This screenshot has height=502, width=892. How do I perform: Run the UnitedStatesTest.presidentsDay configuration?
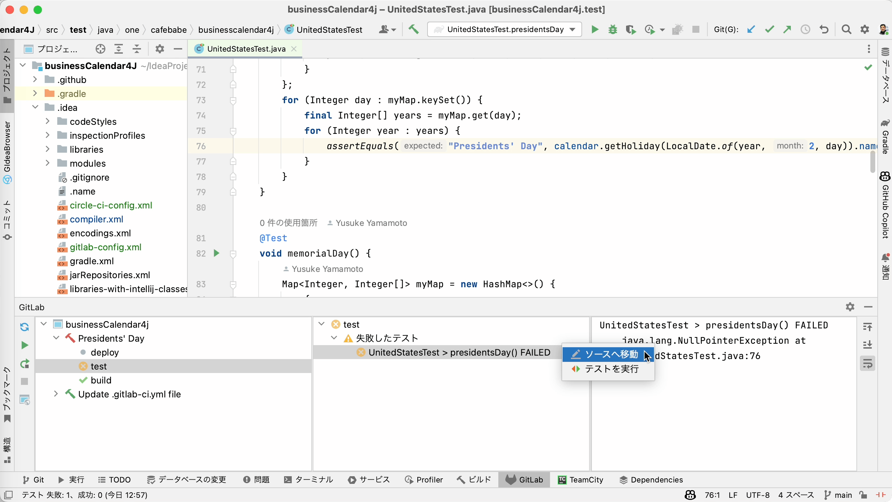[x=595, y=30]
